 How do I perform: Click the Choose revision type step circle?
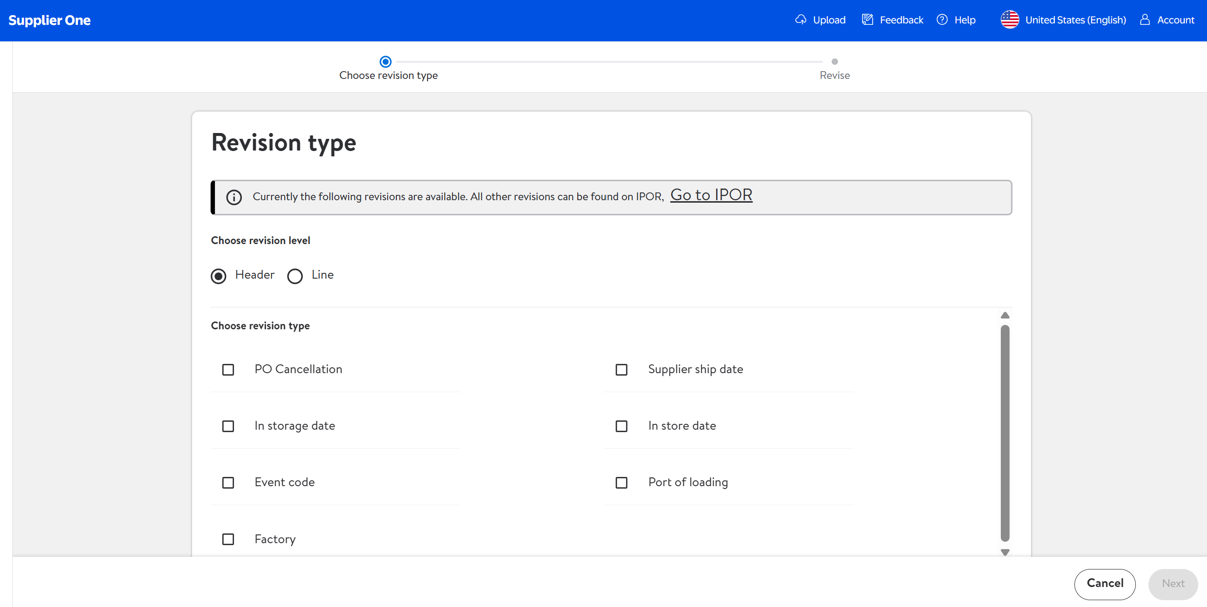coord(386,62)
